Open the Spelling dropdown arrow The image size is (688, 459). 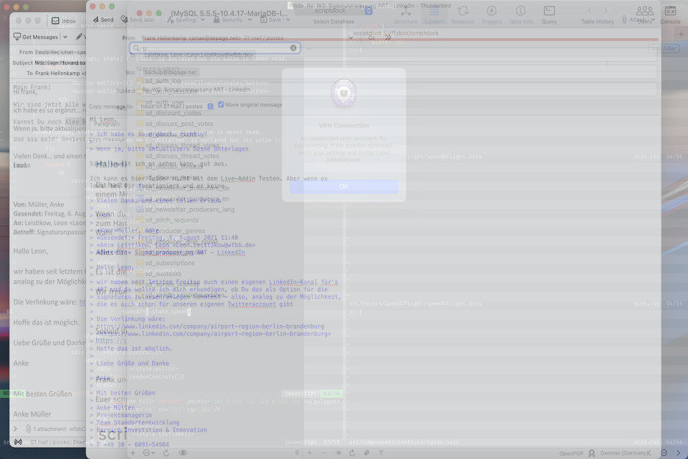tap(202, 20)
